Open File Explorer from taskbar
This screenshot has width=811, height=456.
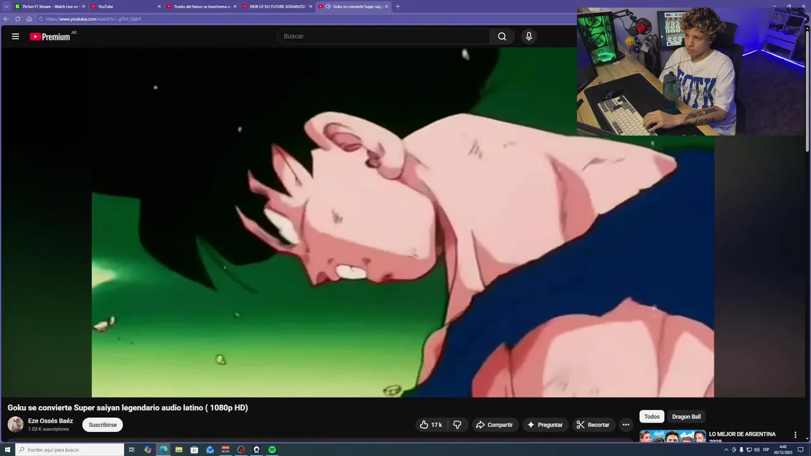click(x=179, y=450)
